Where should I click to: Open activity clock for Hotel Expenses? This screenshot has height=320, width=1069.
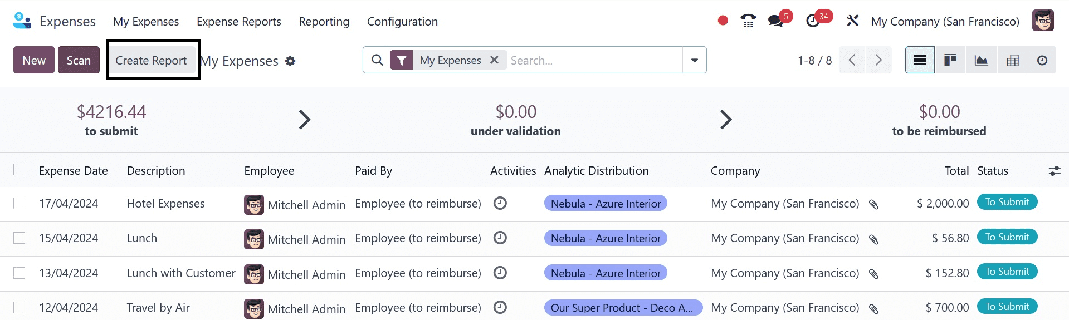pos(500,203)
